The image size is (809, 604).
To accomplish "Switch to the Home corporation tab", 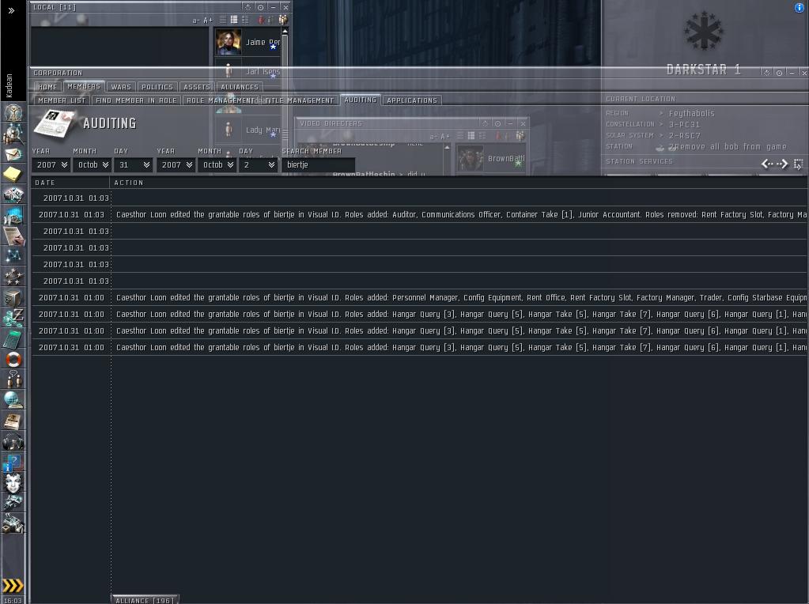I will click(47, 87).
